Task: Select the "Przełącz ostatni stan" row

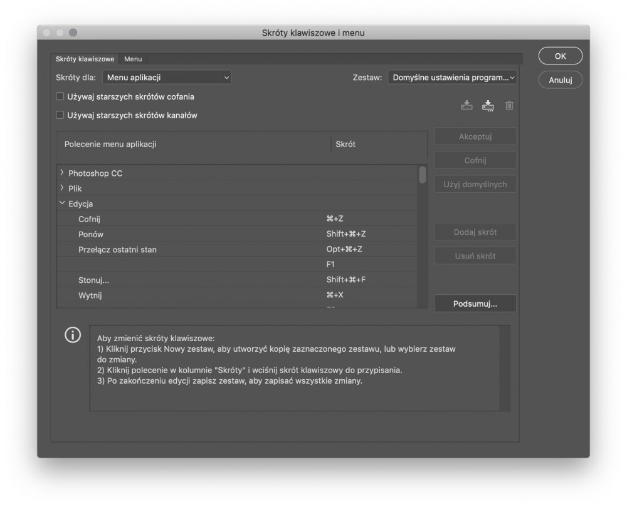Action: 237,250
